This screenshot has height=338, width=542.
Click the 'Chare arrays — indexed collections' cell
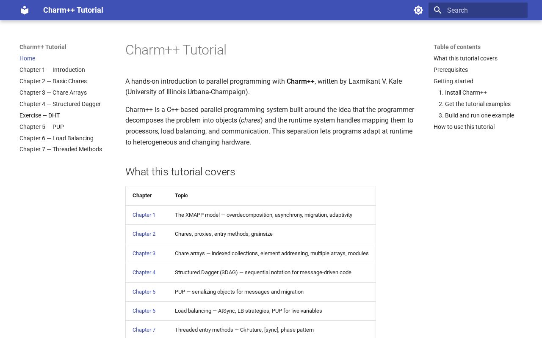coord(272,253)
